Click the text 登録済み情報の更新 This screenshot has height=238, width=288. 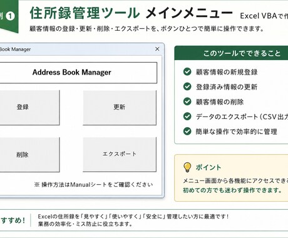pyautogui.click(x=227, y=87)
